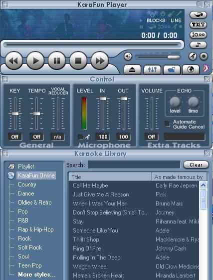The height and width of the screenshot is (280, 213).
Task: Click the Extra Tracks VOLUME slider
Action: pyautogui.click(x=152, y=113)
